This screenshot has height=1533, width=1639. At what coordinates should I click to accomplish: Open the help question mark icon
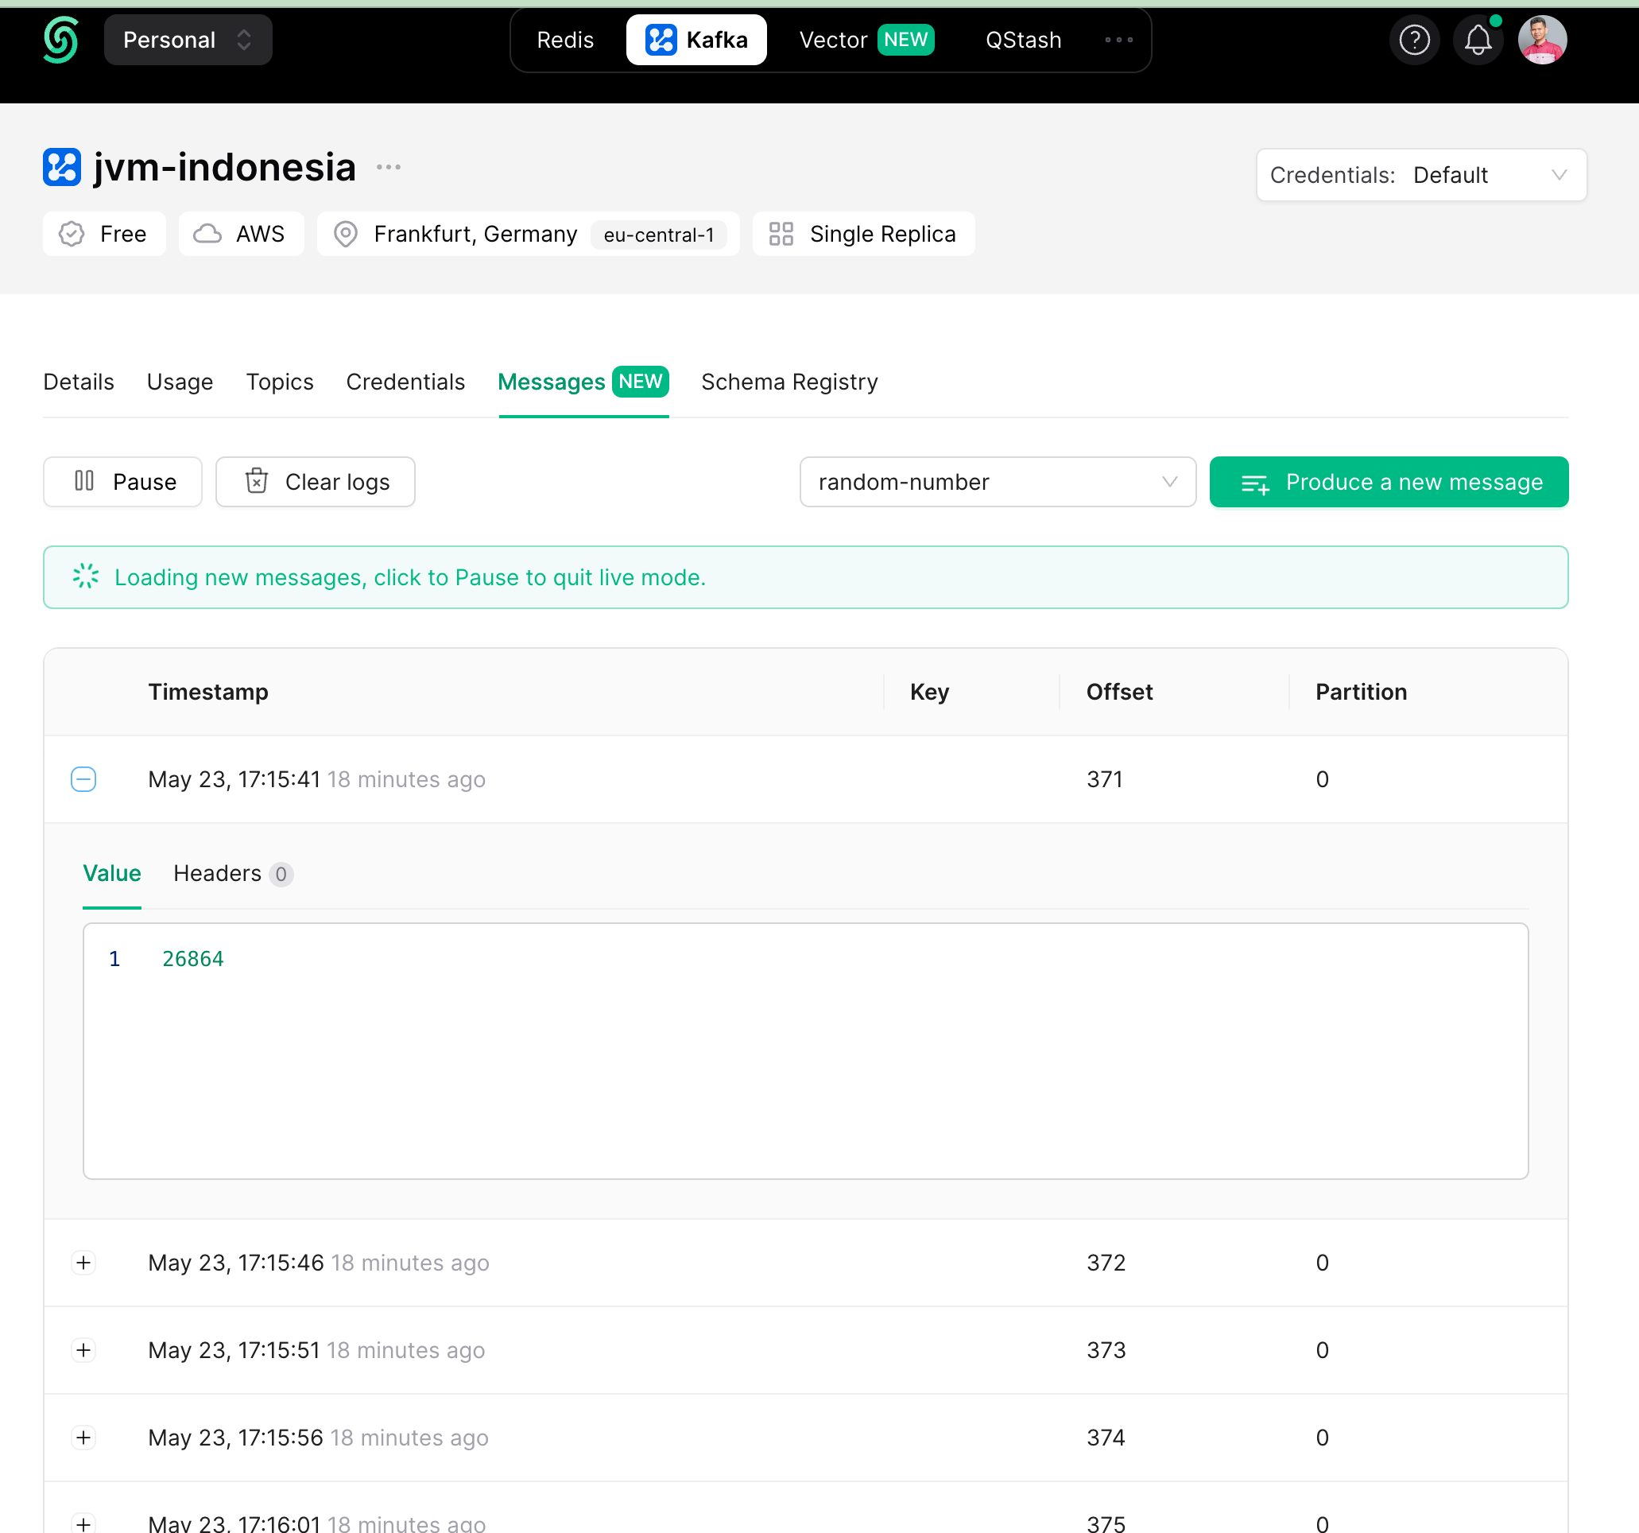[x=1414, y=40]
